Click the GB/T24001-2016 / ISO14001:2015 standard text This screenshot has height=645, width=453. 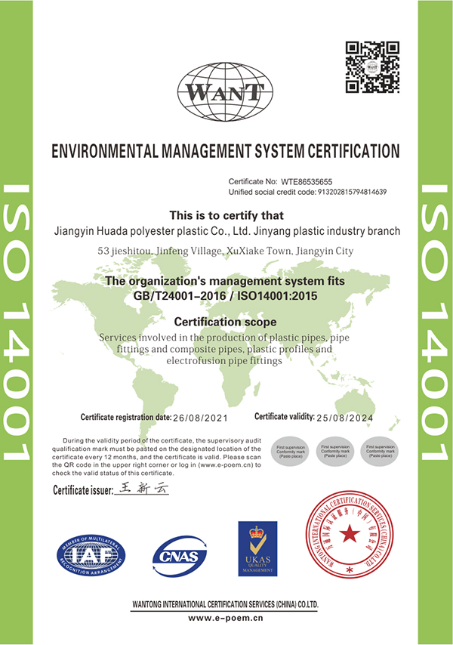(x=225, y=296)
